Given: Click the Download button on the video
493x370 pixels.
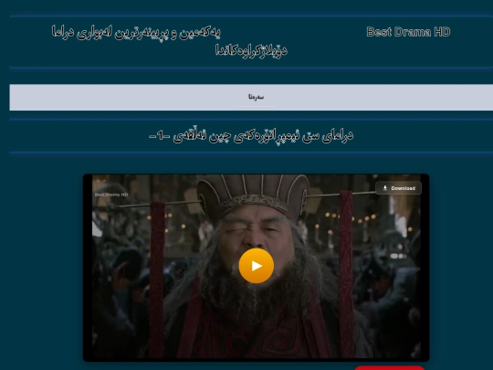Looking at the screenshot, I should [x=398, y=188].
